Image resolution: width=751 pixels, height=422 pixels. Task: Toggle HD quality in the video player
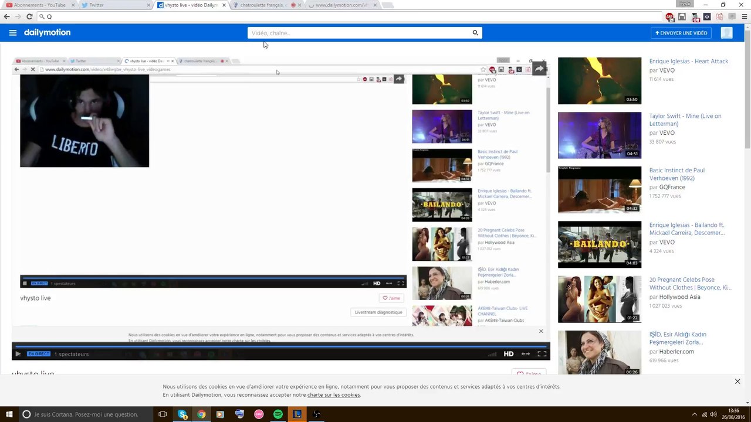[509, 354]
